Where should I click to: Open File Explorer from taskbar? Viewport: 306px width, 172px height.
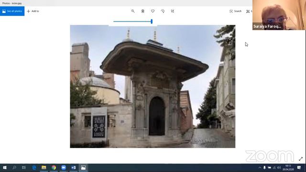44,168
